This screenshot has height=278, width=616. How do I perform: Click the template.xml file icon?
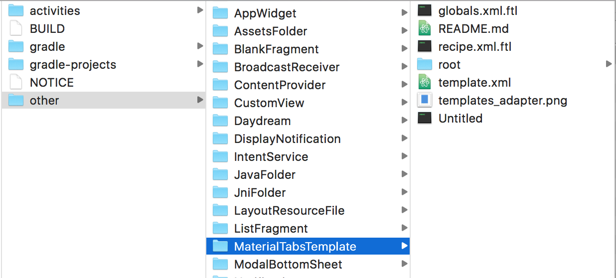pyautogui.click(x=425, y=82)
